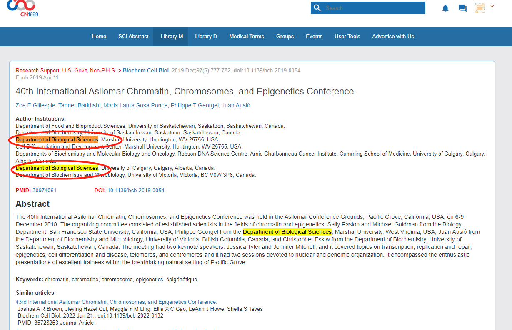The image size is (512, 330).
Task: Click the user profile avatar
Action: 480,8
